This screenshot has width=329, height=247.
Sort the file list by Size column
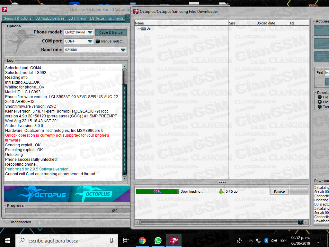click(x=242, y=23)
